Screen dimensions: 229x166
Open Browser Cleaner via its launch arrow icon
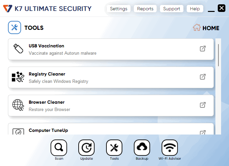click(x=203, y=105)
